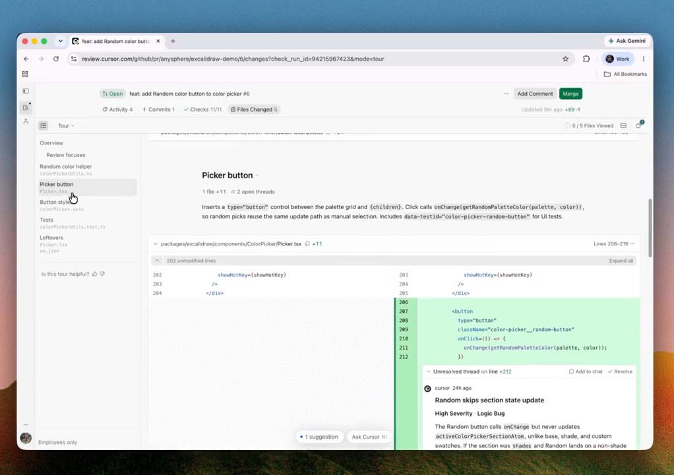Select Review focuses in tour outline
Viewport: 674px width, 475px height.
[x=66, y=155]
